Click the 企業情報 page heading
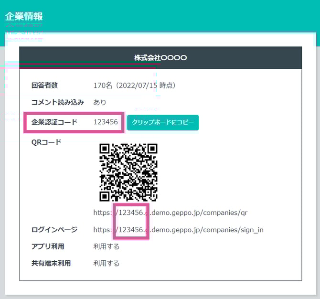 (24, 16)
